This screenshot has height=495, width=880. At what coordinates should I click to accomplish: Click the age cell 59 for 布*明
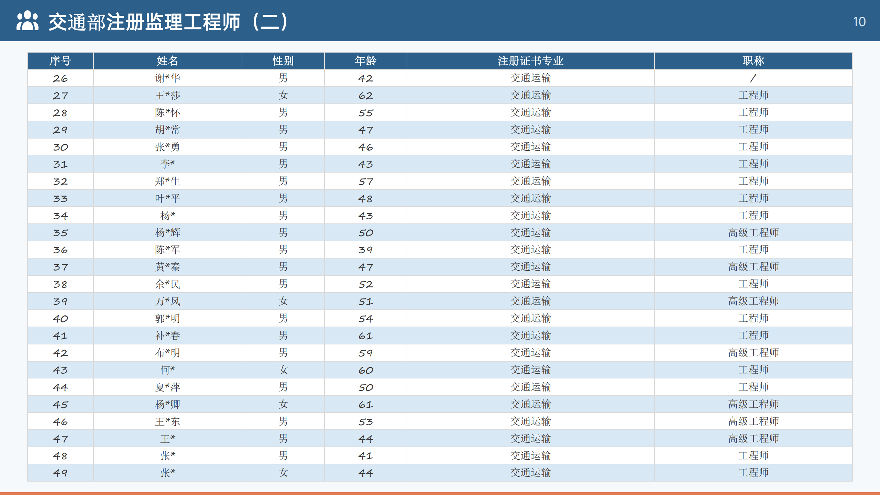366,353
